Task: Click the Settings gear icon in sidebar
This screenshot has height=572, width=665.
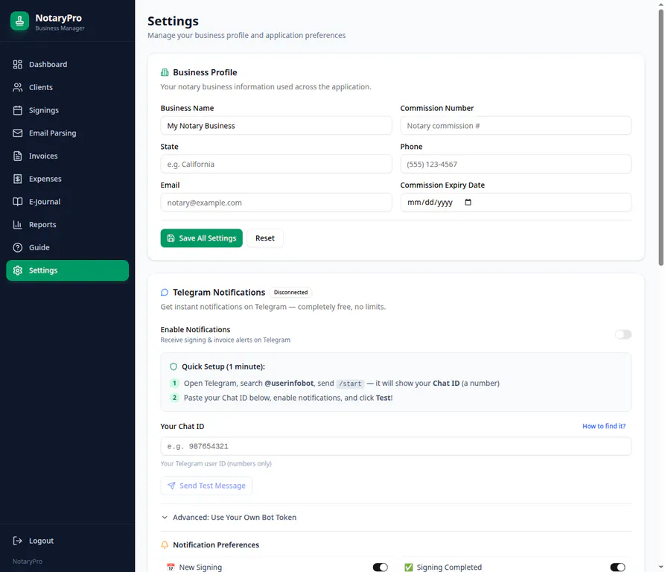Action: (x=17, y=270)
